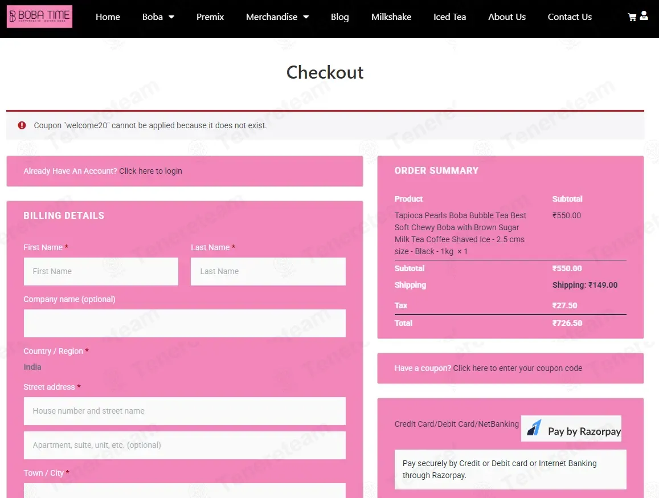
Task: Click the 'Pay securely by Credit or Debit card' description
Action: coord(500,470)
